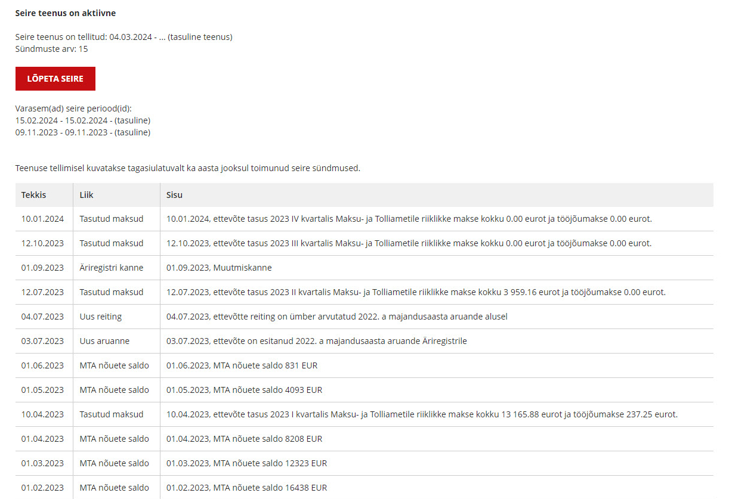
Task: Click the date cell 04.07.2023
Action: (x=42, y=317)
